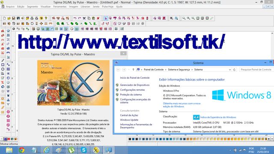Click the first gray magnifier Zoom icon
The image size is (274, 154).
point(184,18)
